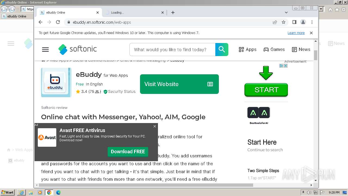Open Internet Explorer Favorites star
This screenshot has width=348, height=196.
(x=337, y=10)
